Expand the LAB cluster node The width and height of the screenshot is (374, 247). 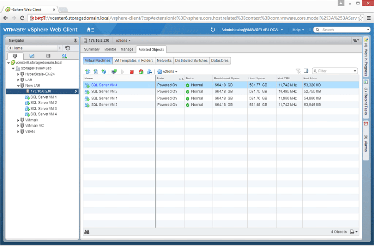[18, 80]
